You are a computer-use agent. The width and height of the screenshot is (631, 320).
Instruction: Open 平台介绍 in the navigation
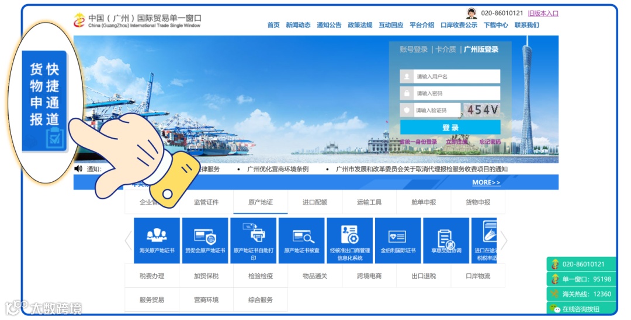click(x=422, y=25)
